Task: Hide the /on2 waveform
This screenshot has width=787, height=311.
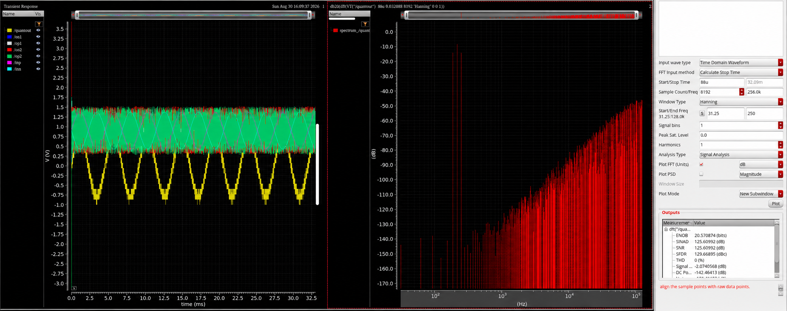Action: pos(38,50)
